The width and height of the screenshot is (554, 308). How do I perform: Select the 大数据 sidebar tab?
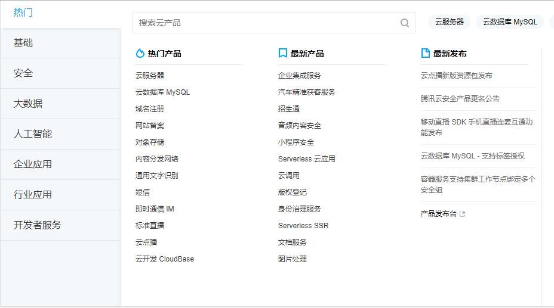tap(28, 104)
